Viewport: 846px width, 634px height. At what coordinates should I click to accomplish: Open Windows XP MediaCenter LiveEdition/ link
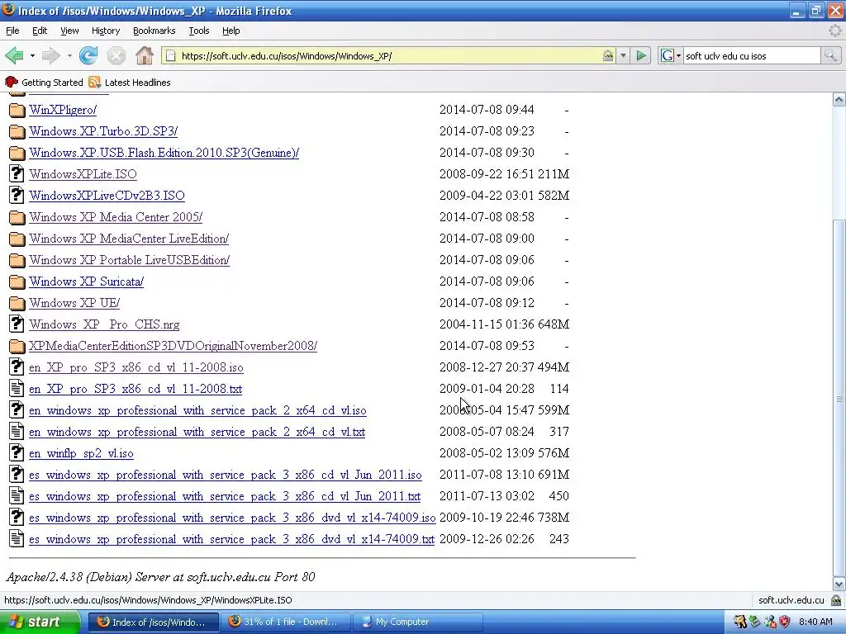129,239
